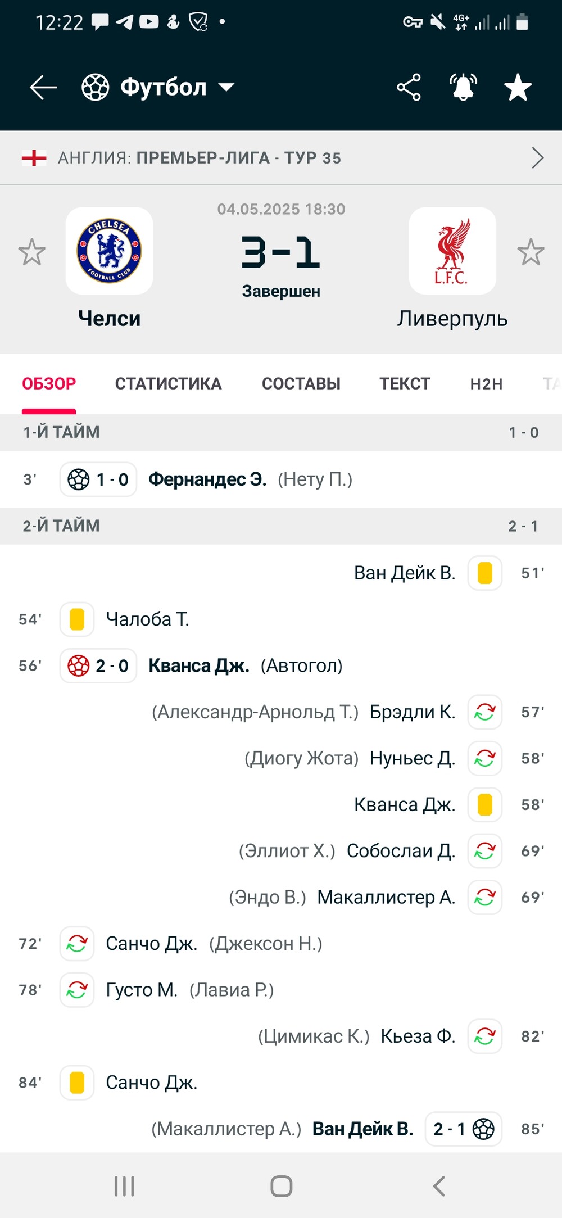Toggle the filled favorite star in header
This screenshot has width=562, height=1218.
pyautogui.click(x=518, y=88)
